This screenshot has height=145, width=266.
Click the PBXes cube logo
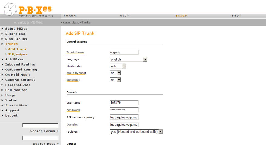point(10,9)
